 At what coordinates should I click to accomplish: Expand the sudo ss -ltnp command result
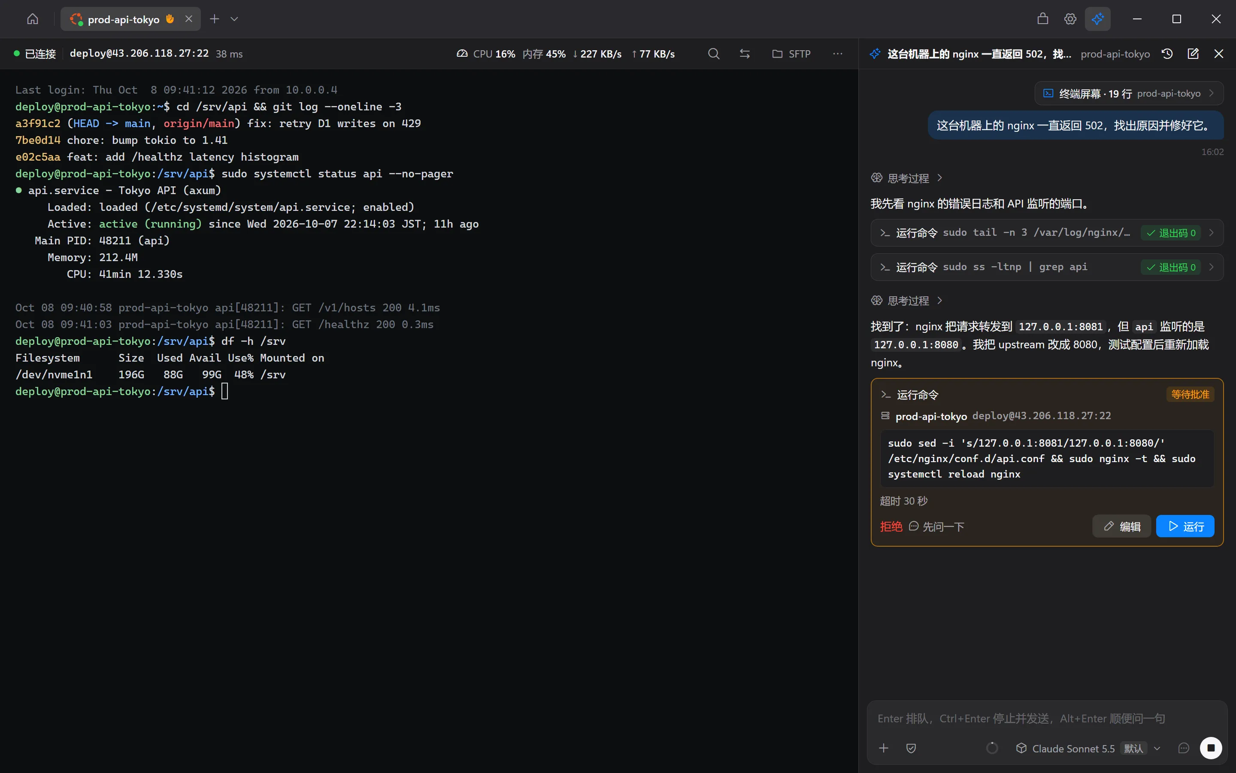1047,267
